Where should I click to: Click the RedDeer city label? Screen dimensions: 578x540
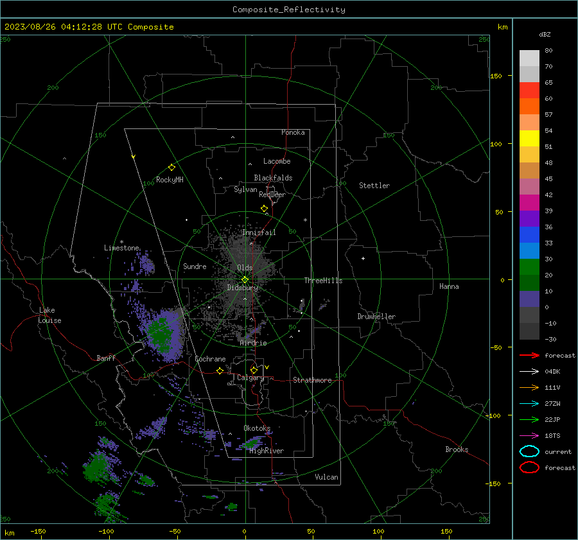pos(272,195)
